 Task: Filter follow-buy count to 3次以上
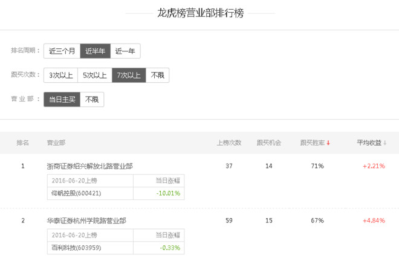[x=61, y=76]
